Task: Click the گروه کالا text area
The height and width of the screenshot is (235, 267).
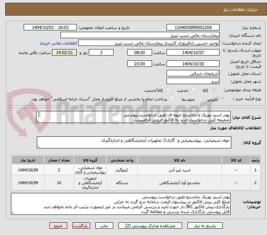Action: point(134,142)
